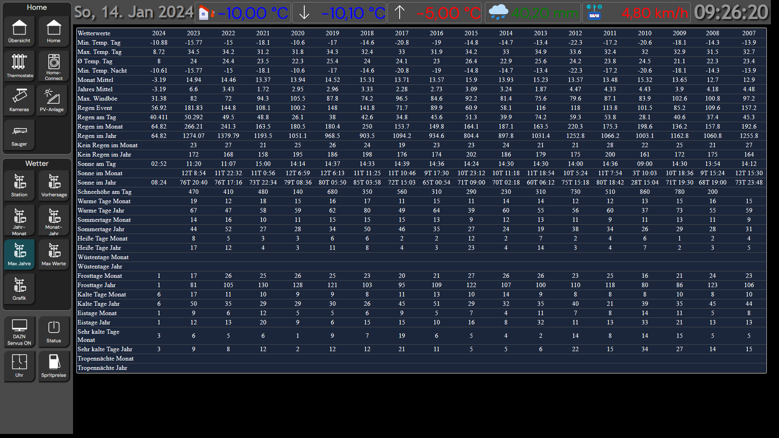The image size is (779, 438).
Task: Select the Jahr-Monat weather view
Action: click(19, 220)
